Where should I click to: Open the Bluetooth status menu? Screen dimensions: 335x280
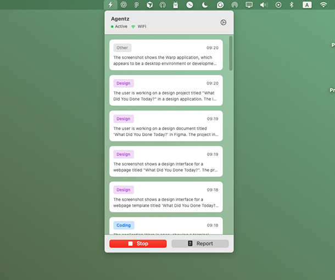pyautogui.click(x=292, y=5)
